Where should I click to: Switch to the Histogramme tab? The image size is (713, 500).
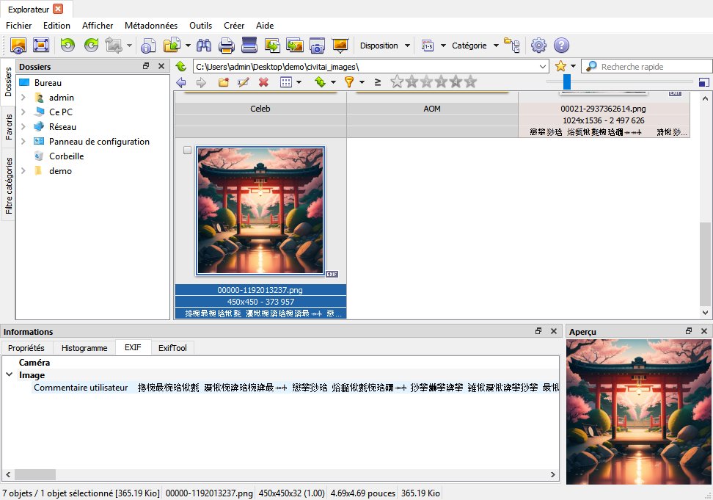pyautogui.click(x=84, y=347)
